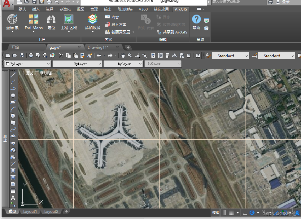
Task: Toggle ortho mode in status bar
Action: click(244, 213)
